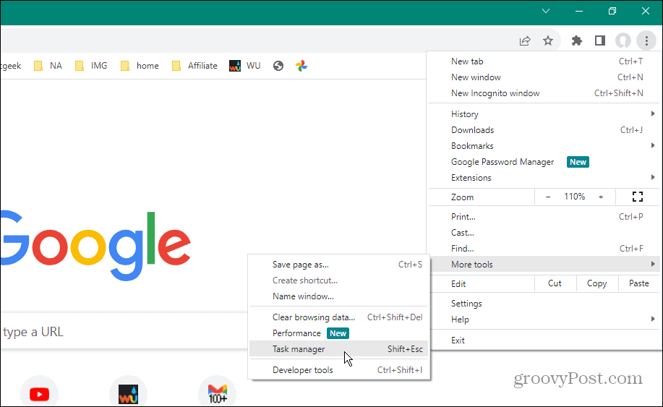This screenshot has width=663, height=407.
Task: Open Task manager from the submenu
Action: pyautogui.click(x=338, y=349)
